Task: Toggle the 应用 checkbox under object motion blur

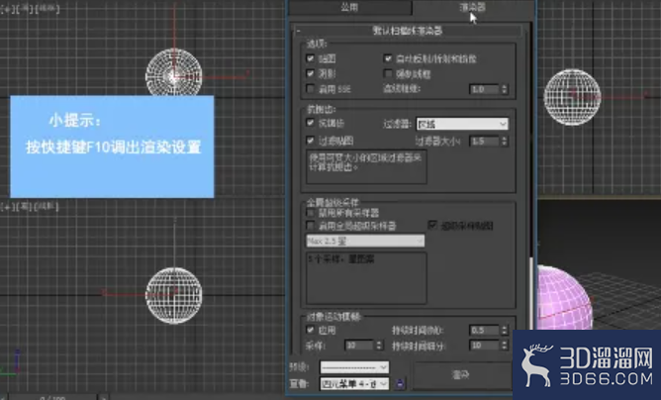Action: [311, 330]
